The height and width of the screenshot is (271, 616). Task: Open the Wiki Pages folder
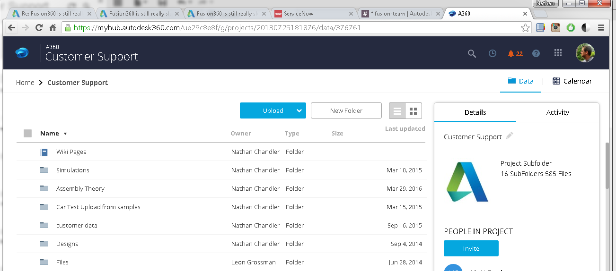[x=71, y=152]
